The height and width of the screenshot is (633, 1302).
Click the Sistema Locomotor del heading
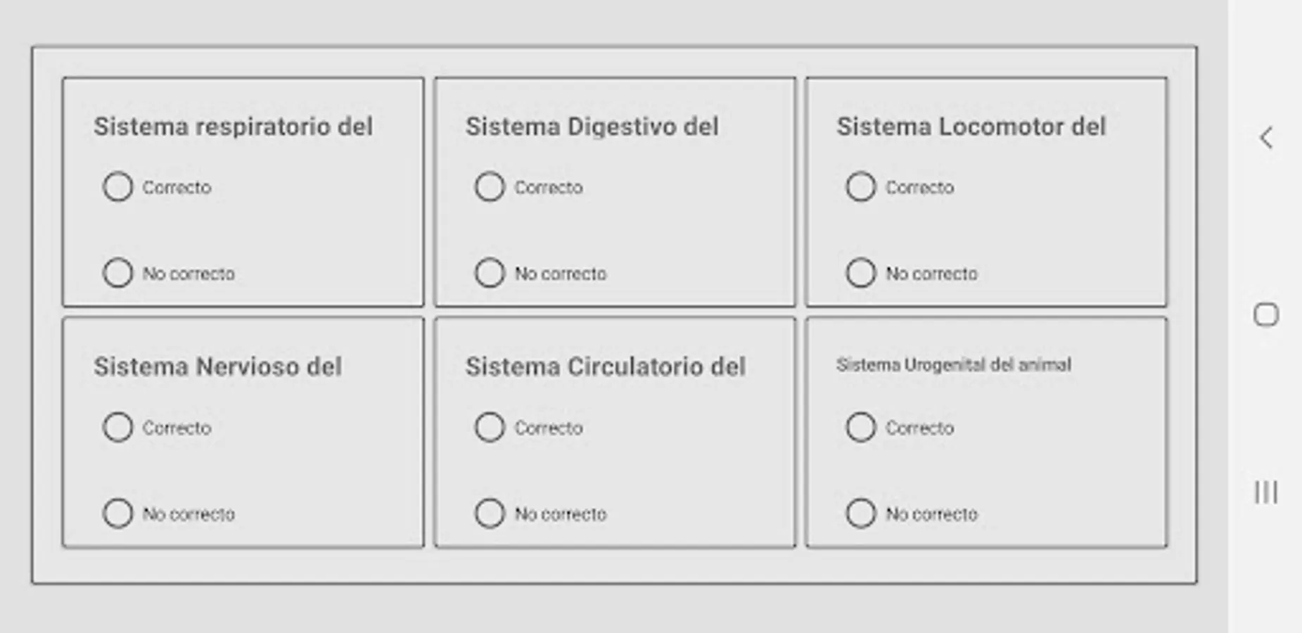point(971,127)
